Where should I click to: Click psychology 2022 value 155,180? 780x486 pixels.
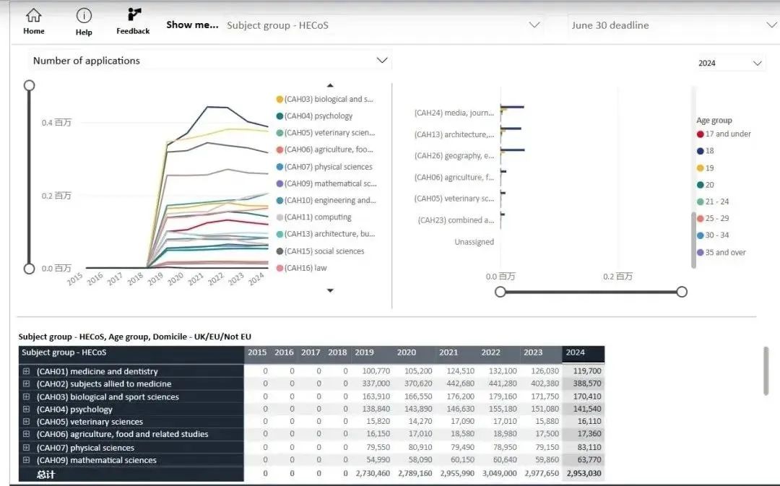(503, 409)
